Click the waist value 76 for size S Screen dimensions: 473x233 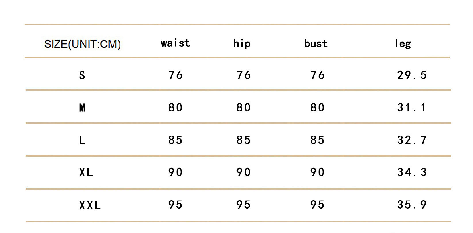click(x=175, y=75)
